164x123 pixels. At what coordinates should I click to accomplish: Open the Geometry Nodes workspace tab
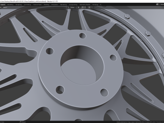[x=85, y=5]
